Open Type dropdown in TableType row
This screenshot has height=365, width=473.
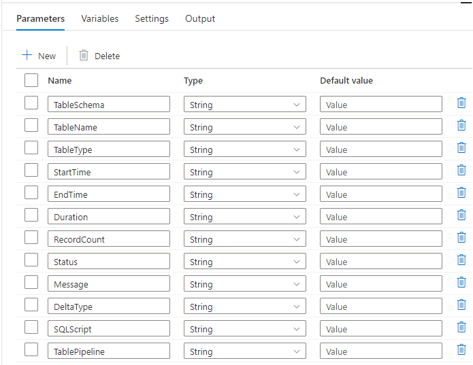coord(244,150)
